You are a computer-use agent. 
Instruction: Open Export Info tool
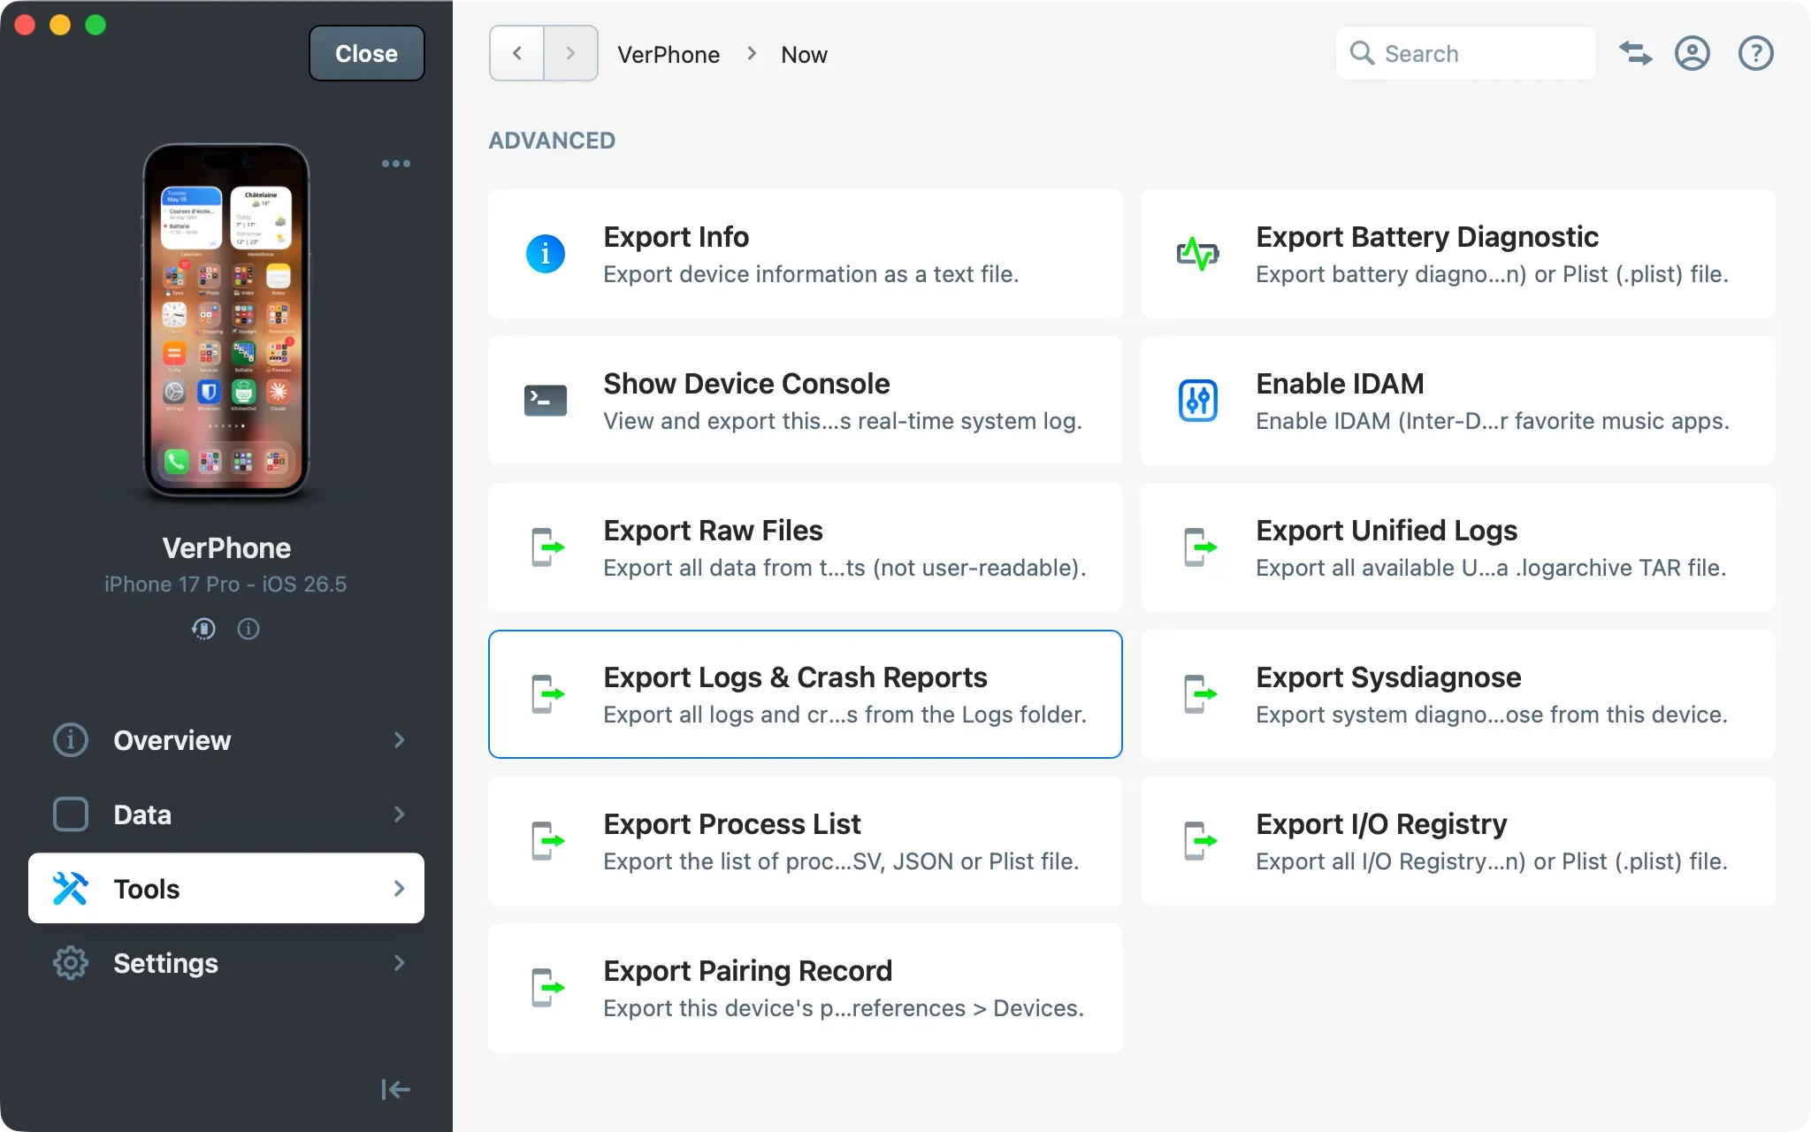pyautogui.click(x=806, y=255)
